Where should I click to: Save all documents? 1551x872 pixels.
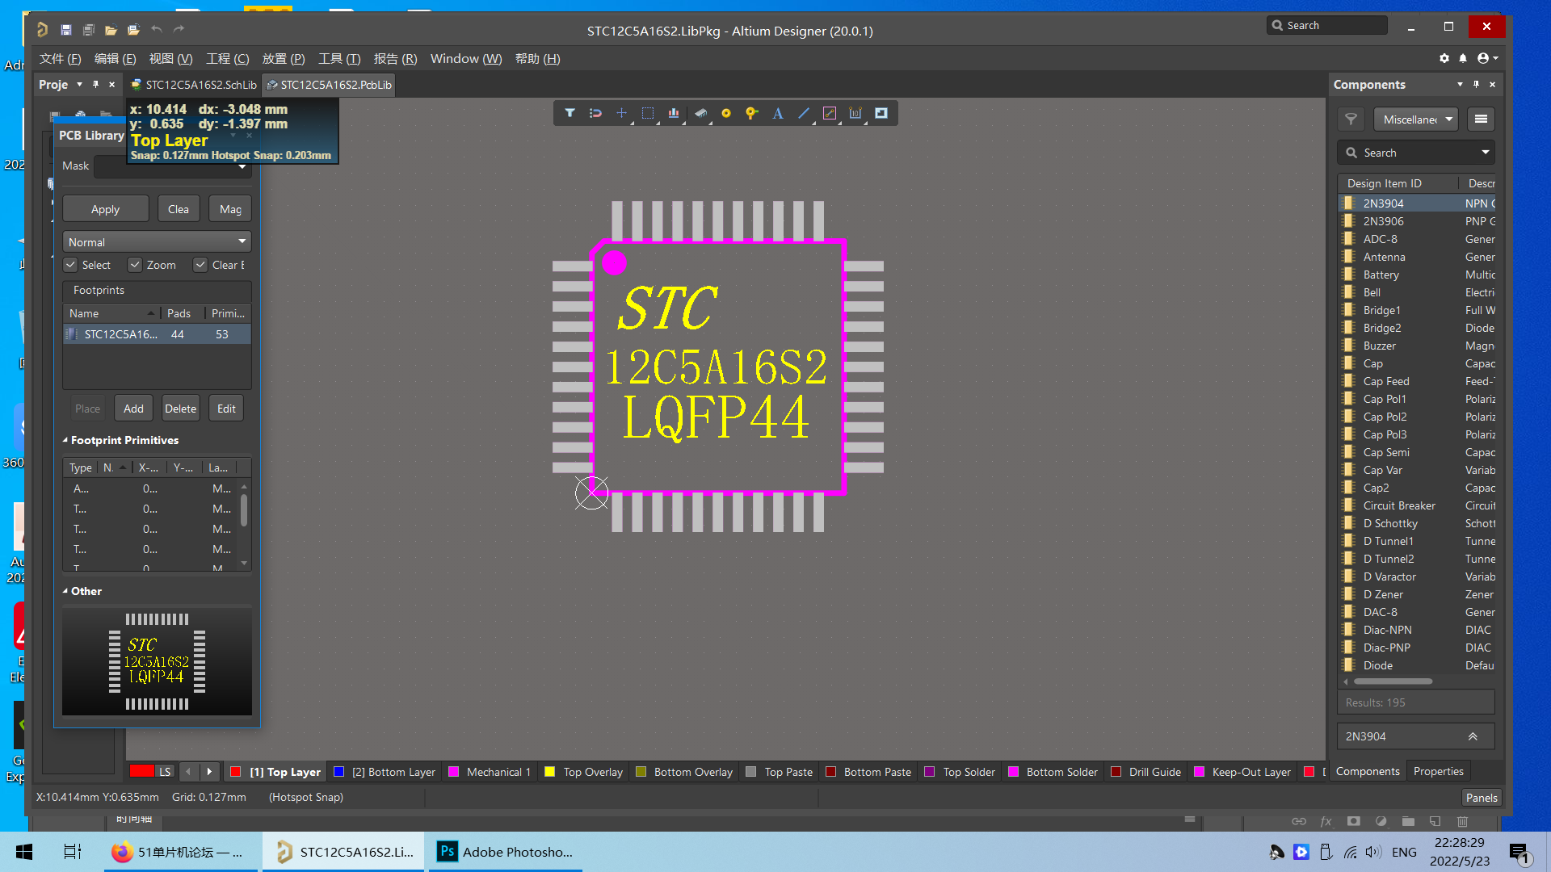[x=89, y=30]
